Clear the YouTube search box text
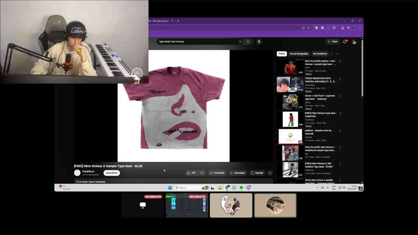 [x=240, y=41]
